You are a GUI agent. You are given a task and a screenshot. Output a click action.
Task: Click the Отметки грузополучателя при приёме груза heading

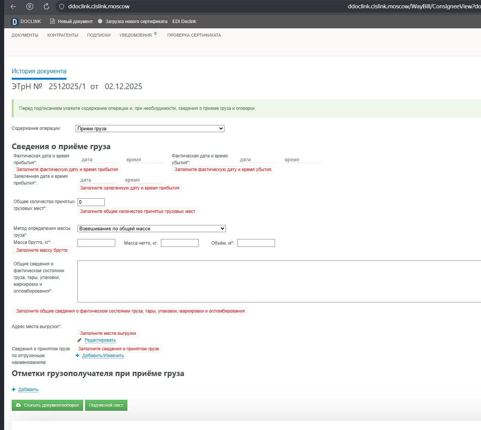coord(98,373)
